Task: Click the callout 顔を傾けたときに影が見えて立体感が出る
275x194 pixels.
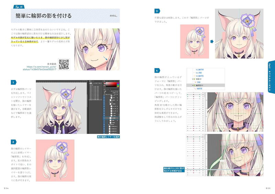Action: click(x=174, y=169)
